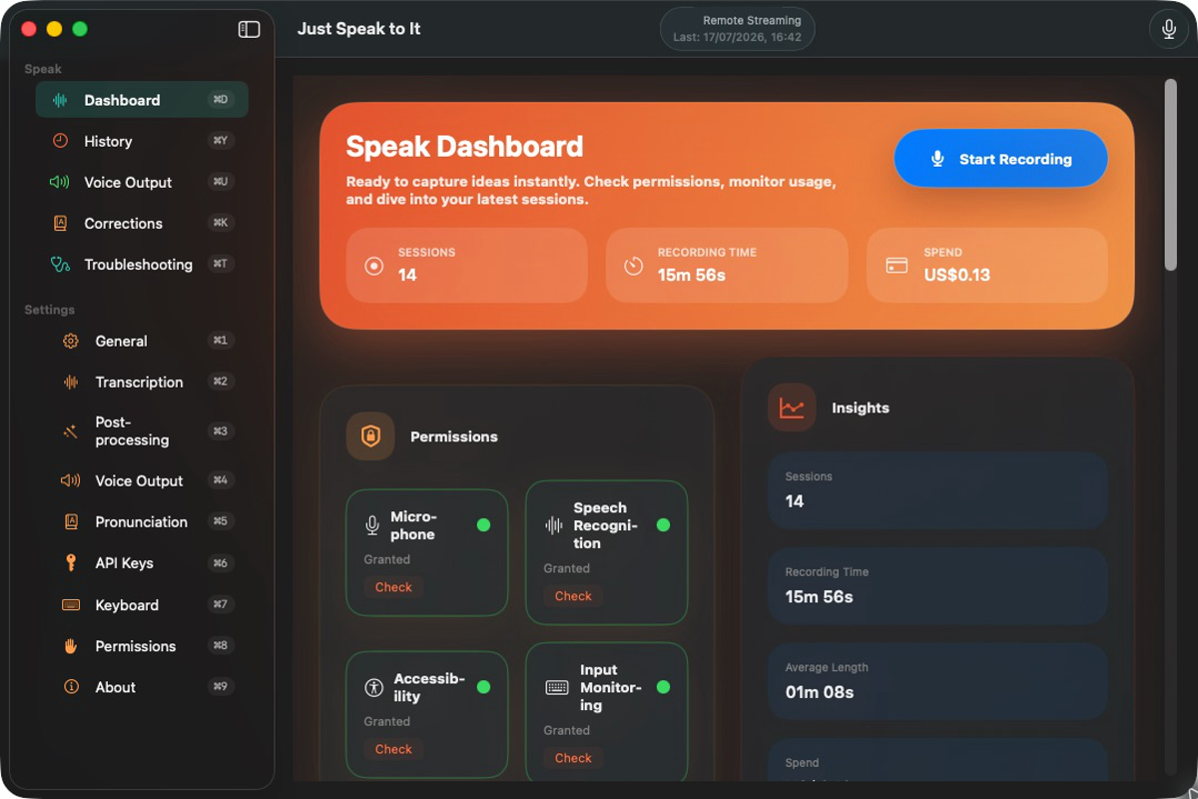Click the Microphone permission card icon
The width and height of the screenshot is (1198, 799).
372,525
